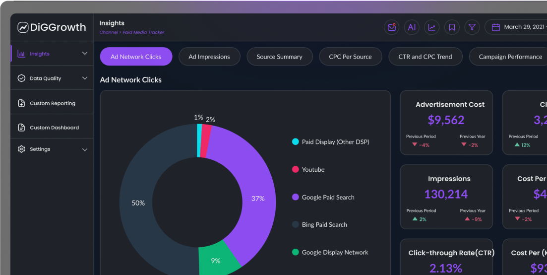Click the Bing Paid Search legend swatch
The image size is (547, 275).
pyautogui.click(x=295, y=224)
